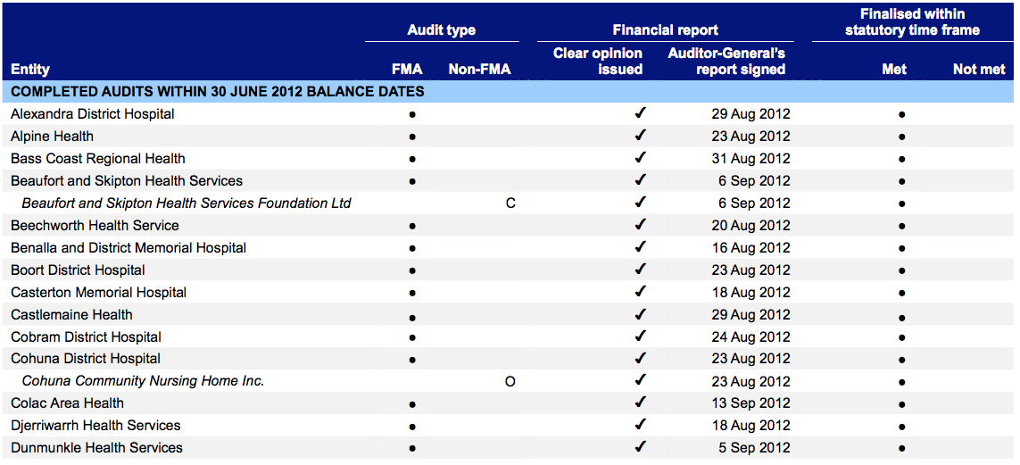Click the Alpine Health row label
1020x465 pixels.
pos(52,137)
